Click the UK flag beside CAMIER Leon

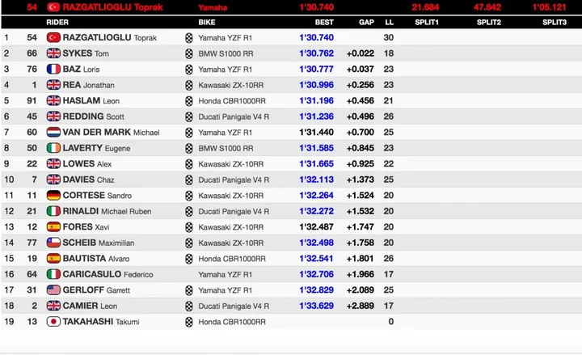(53, 306)
